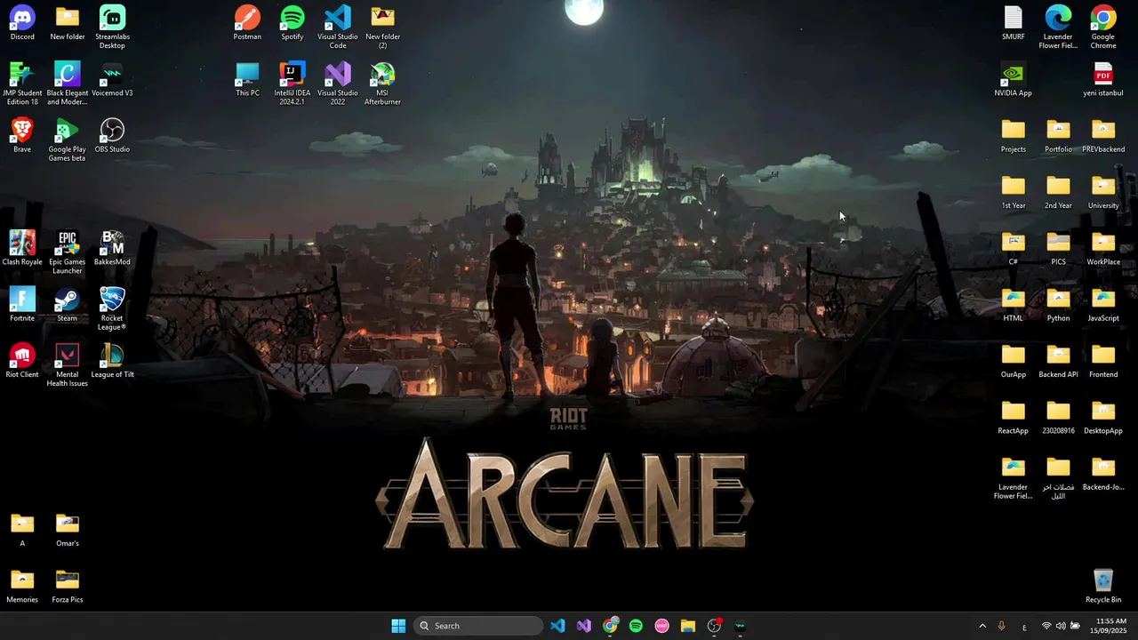
Task: Open the Windows Start menu
Action: pos(398,626)
